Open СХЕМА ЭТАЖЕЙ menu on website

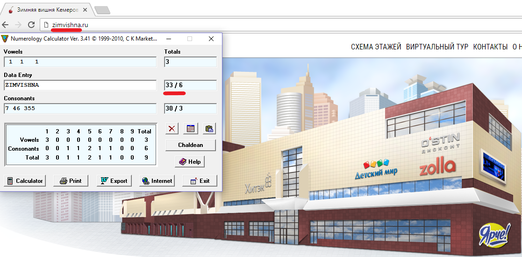point(376,47)
